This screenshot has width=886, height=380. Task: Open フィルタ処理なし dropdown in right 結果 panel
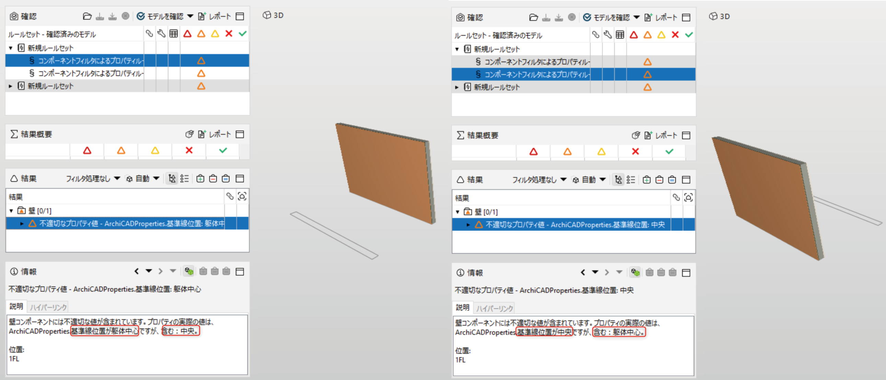point(539,180)
